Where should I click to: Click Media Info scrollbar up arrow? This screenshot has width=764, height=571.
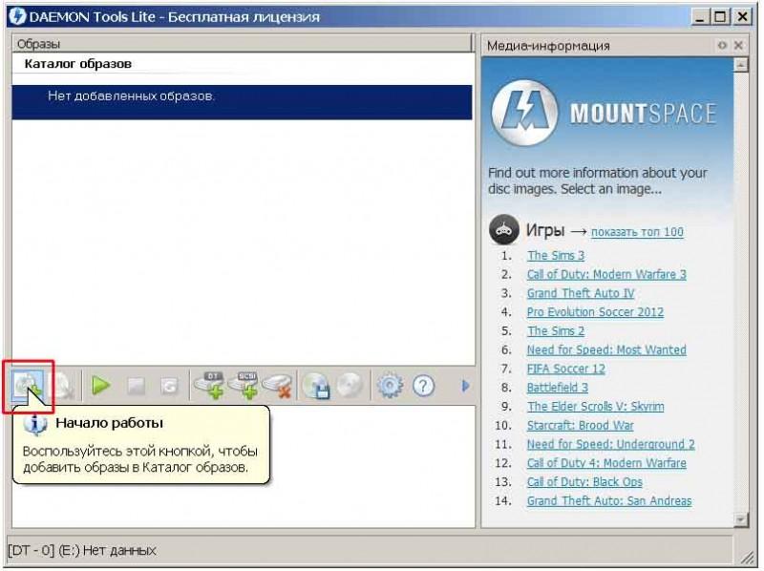[x=741, y=64]
